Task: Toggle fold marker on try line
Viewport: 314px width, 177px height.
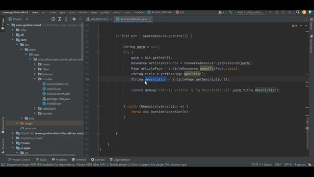Action: (x=98, y=53)
